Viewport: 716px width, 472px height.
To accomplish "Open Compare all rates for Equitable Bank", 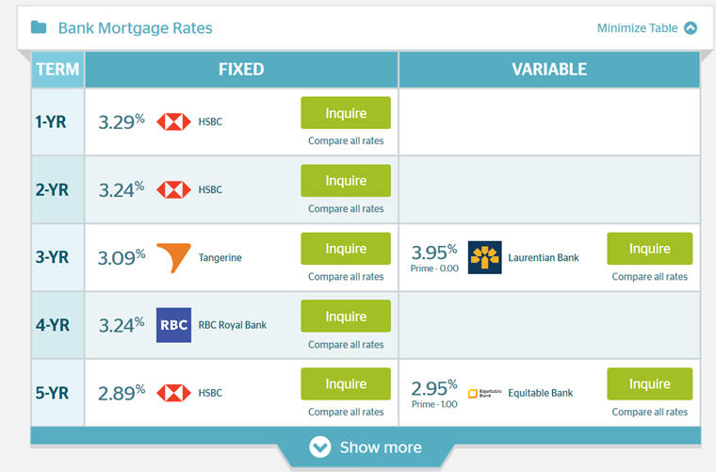I will point(649,412).
